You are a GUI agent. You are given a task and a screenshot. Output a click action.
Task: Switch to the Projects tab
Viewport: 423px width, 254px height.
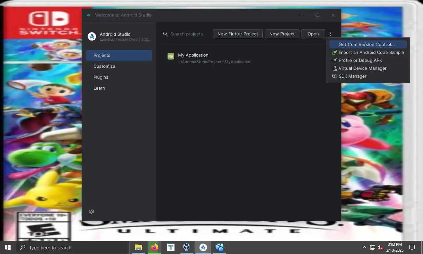click(x=119, y=55)
